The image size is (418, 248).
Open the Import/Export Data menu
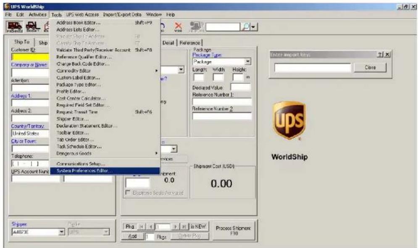(122, 15)
